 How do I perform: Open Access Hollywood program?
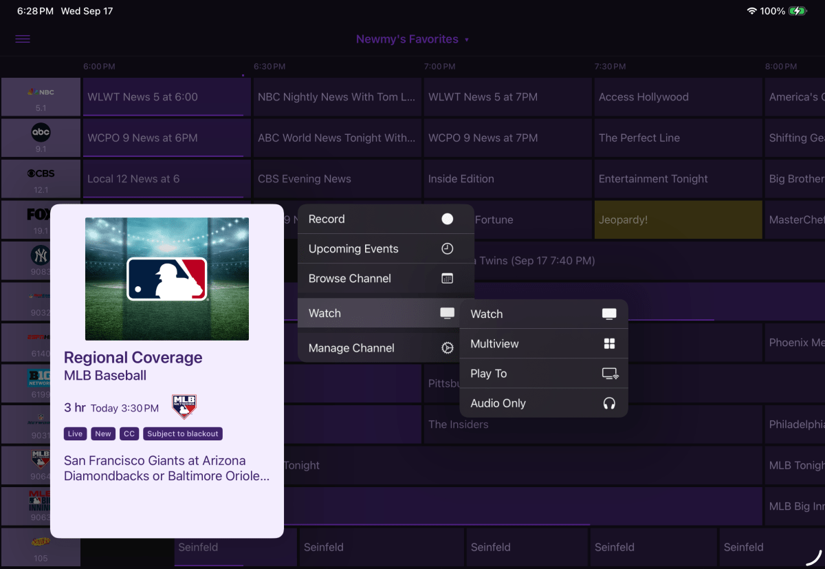[x=678, y=97]
